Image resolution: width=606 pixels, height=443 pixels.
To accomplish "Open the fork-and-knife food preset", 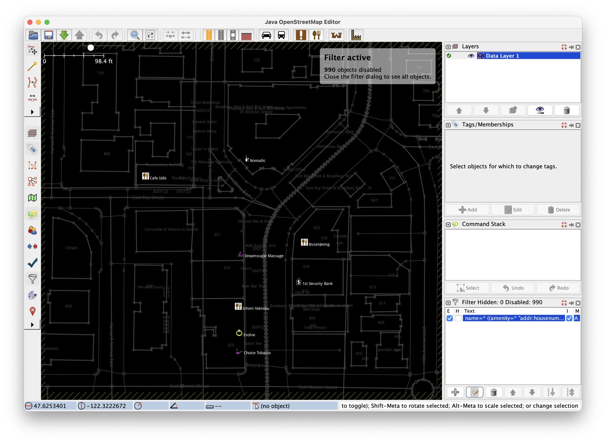I will click(317, 35).
